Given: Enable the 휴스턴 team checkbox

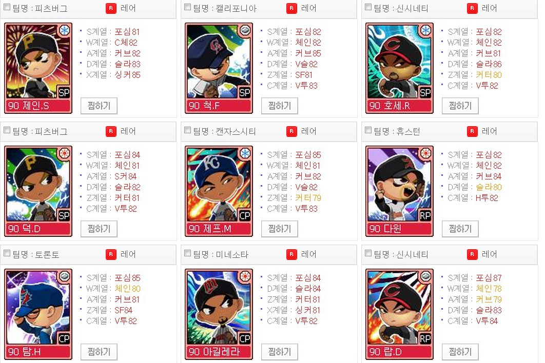Looking at the screenshot, I should pyautogui.click(x=368, y=130).
